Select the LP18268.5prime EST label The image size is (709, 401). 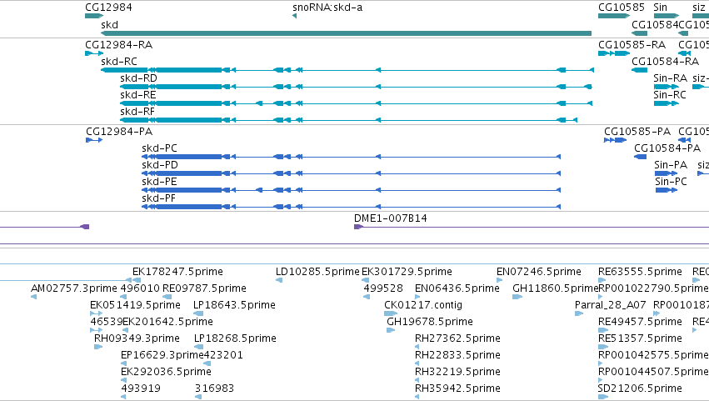pyautogui.click(x=235, y=339)
